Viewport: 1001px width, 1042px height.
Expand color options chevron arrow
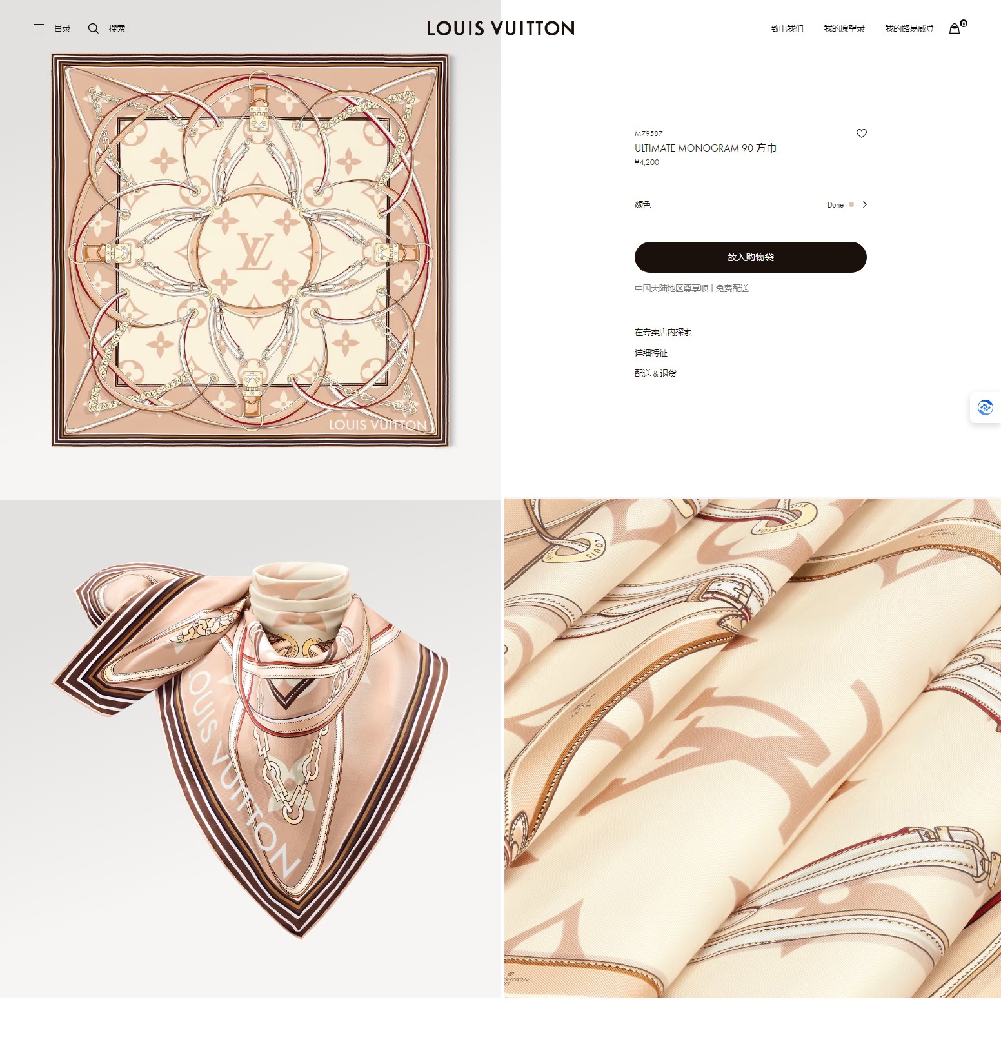[864, 204]
